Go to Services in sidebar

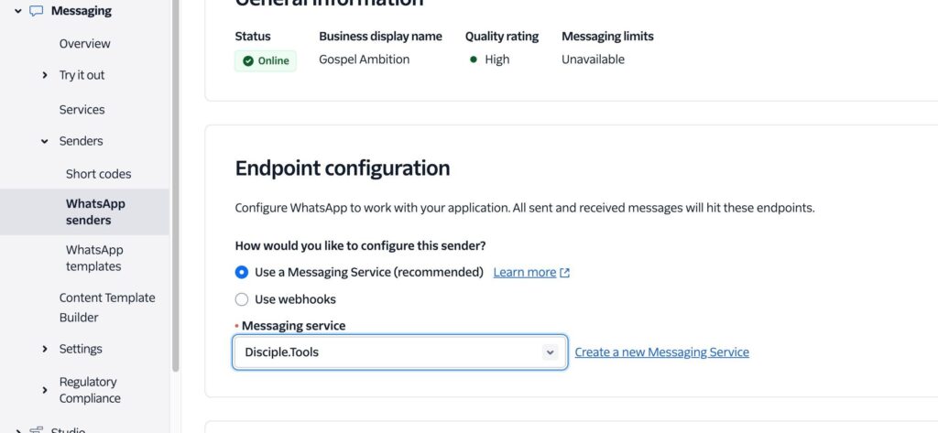[x=82, y=110]
